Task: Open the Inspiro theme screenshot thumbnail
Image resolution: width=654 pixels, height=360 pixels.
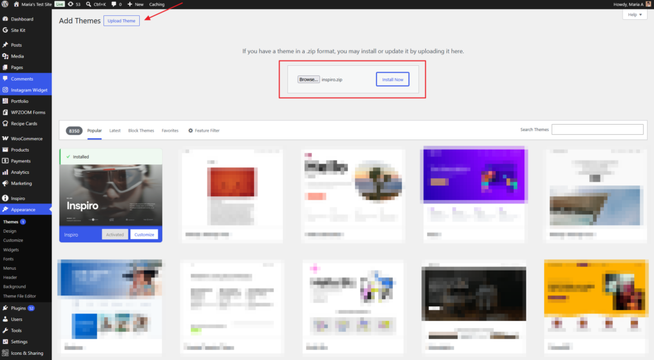Action: pos(110,195)
